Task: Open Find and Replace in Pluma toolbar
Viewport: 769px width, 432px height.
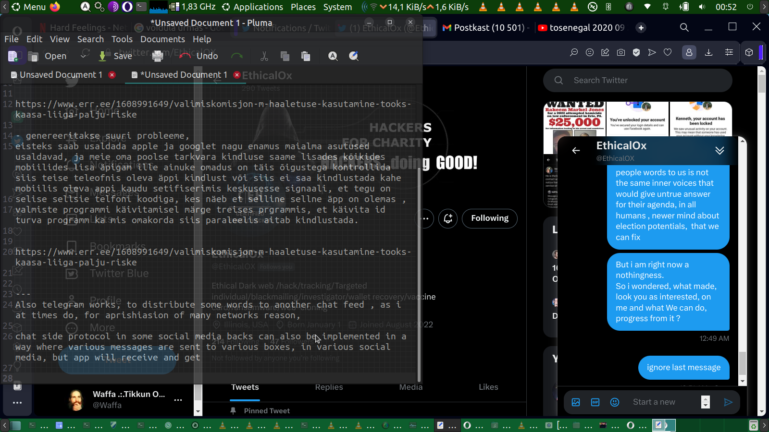Action: tap(354, 56)
